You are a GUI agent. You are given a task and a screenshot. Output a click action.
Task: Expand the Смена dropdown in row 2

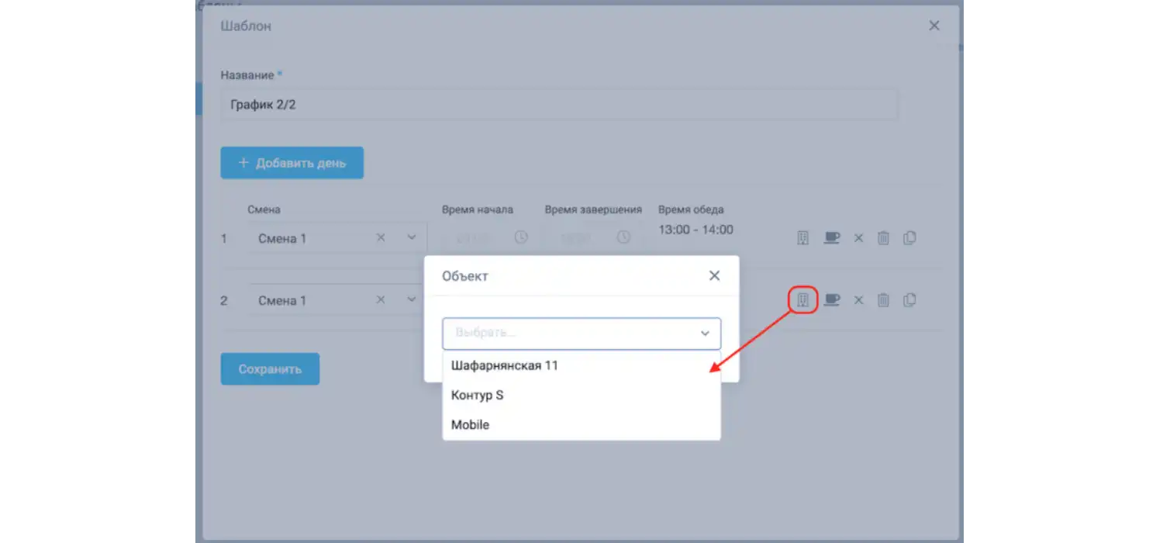click(x=412, y=300)
